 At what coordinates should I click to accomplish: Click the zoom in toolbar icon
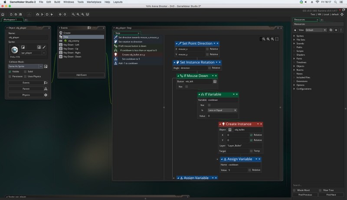[73, 14]
